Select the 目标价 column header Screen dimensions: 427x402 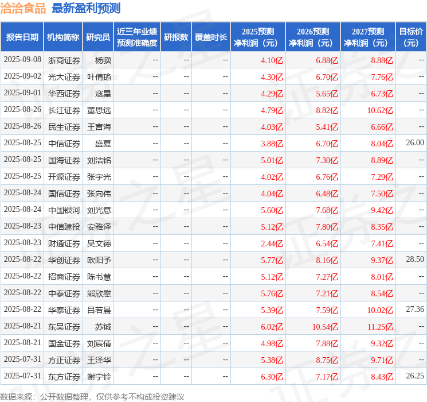(411, 37)
